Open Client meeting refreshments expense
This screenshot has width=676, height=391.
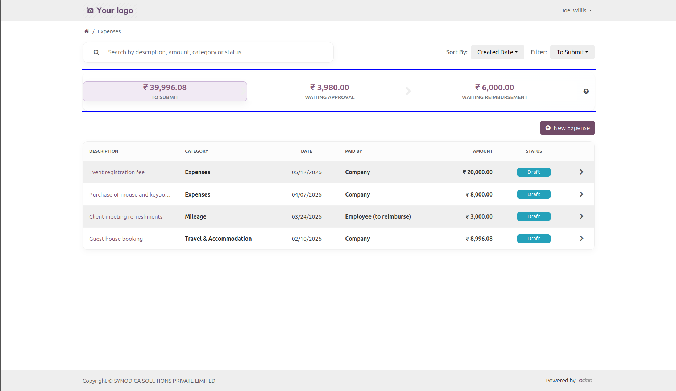(126, 217)
